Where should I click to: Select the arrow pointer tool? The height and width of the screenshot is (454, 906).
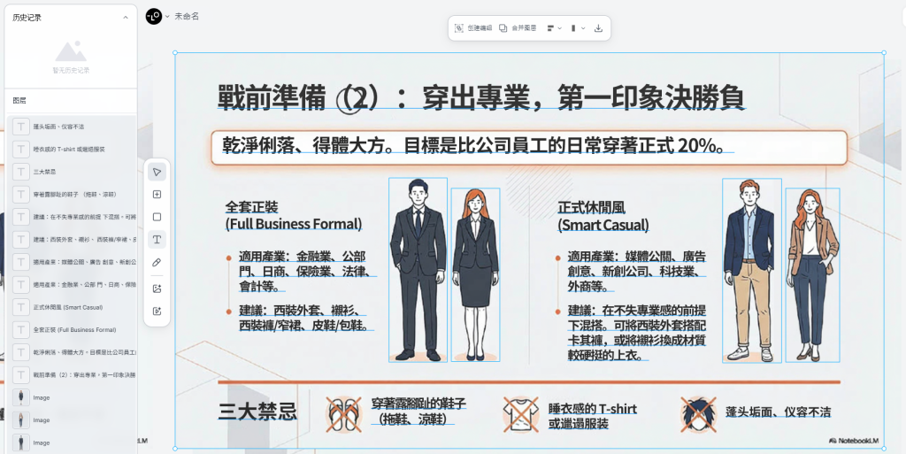coord(157,172)
